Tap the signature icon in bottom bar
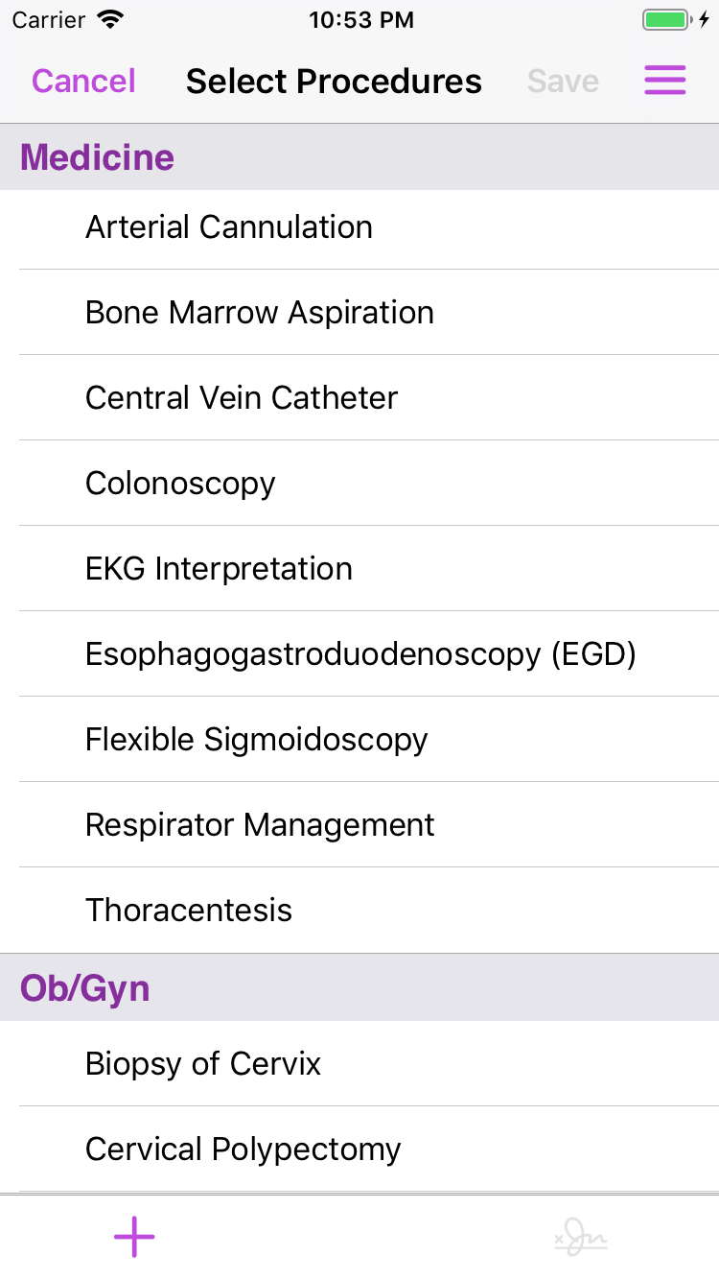This screenshot has width=719, height=1280. point(581,1238)
